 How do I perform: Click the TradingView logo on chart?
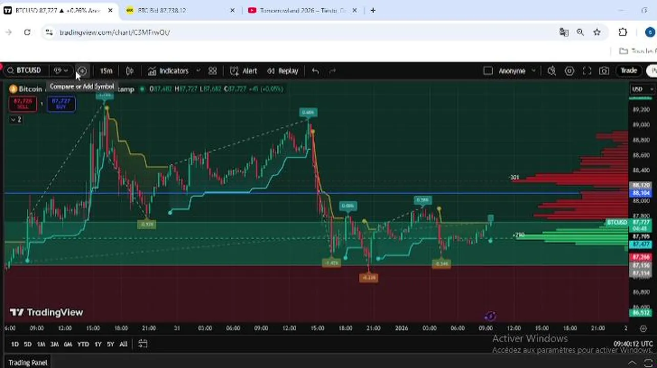[x=47, y=312]
